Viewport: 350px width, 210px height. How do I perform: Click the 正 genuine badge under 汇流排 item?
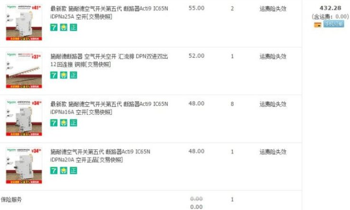74,75
